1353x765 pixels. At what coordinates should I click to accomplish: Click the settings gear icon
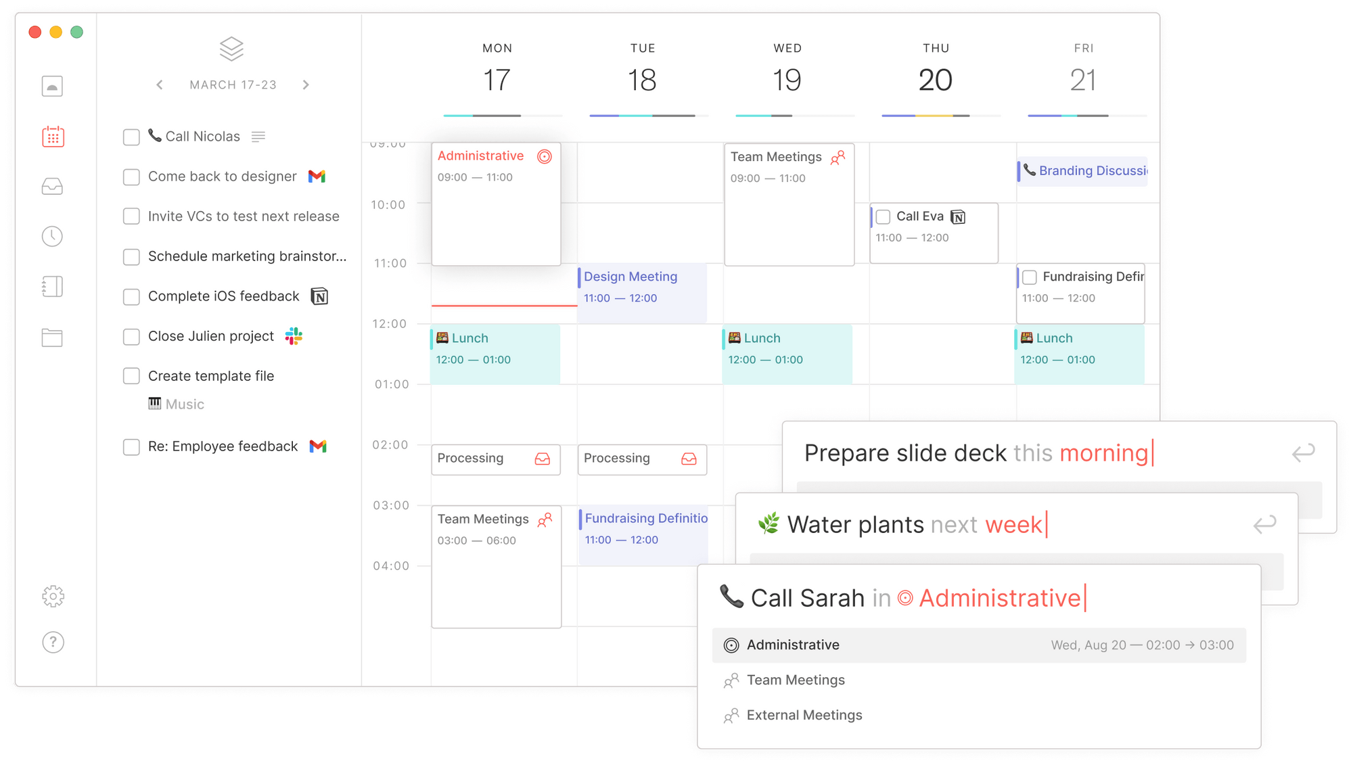(x=51, y=596)
